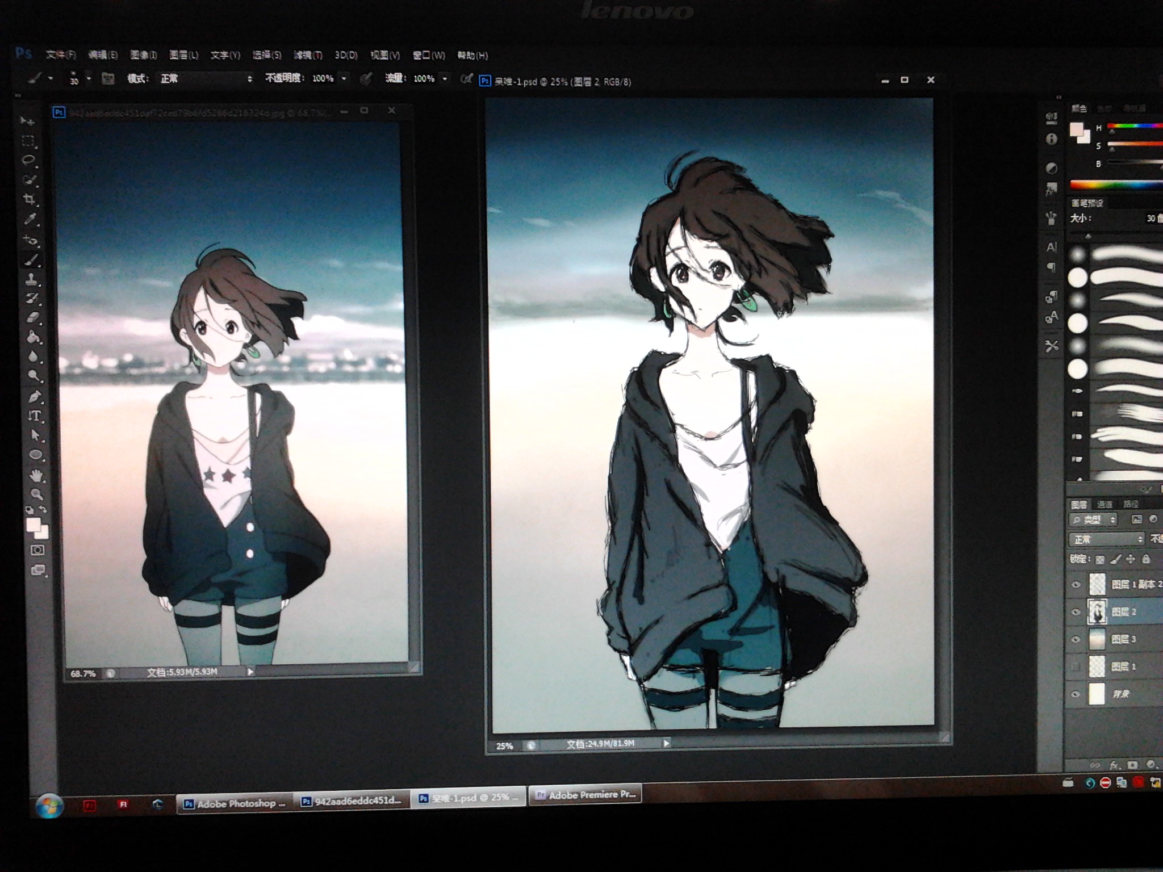Select the Zoom tool in the toolbox

click(x=37, y=494)
